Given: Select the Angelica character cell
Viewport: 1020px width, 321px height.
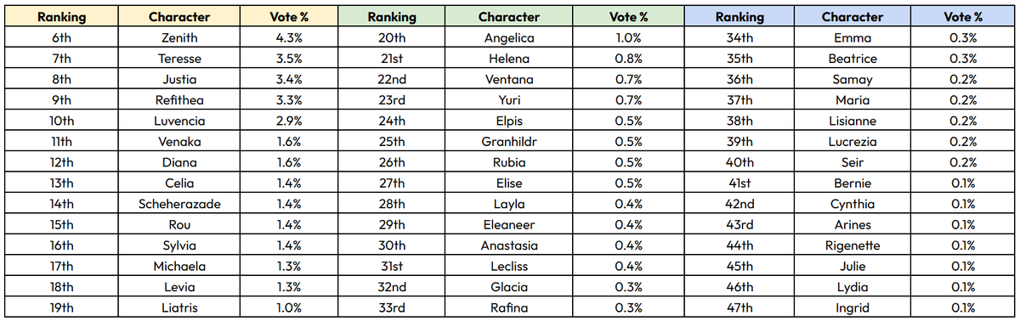Looking at the screenshot, I should (x=508, y=38).
